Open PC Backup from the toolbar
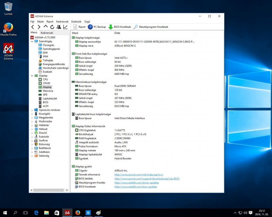The height and width of the screenshot is (217, 272). pos(97,27)
